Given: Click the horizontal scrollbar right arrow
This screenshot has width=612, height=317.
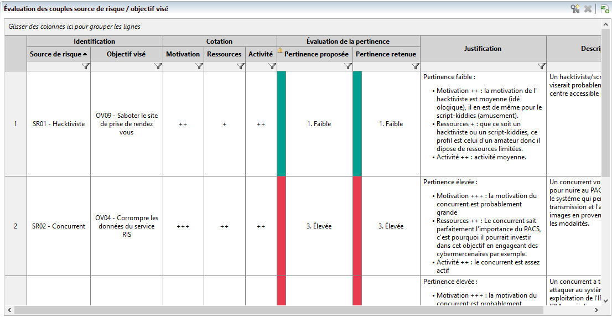Looking at the screenshot, I should 596,310.
